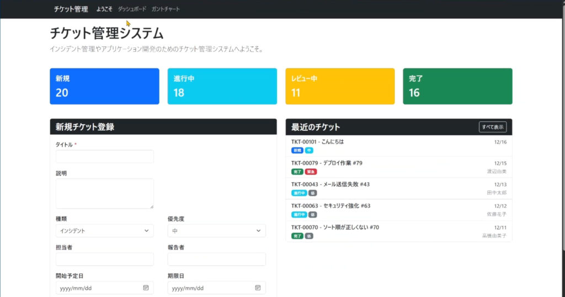Open the ガントチャート nav item
Viewport: 565px width, 297px height.
[x=166, y=9]
